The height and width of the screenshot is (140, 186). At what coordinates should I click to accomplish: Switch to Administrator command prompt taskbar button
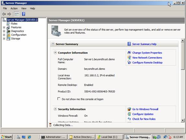[53, 137]
